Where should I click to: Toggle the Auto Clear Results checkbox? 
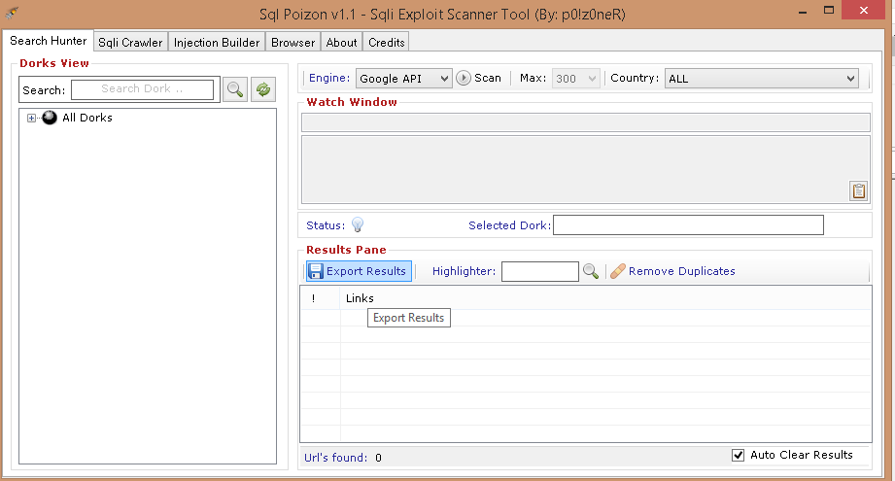738,455
